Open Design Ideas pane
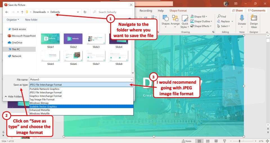 (254, 22)
